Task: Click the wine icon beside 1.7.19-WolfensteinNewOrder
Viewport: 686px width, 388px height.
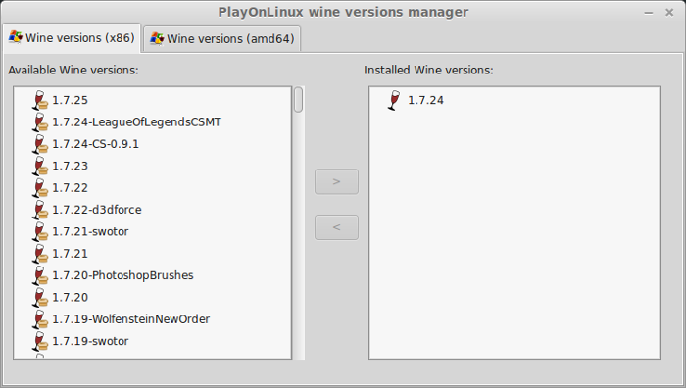Action: (40, 318)
